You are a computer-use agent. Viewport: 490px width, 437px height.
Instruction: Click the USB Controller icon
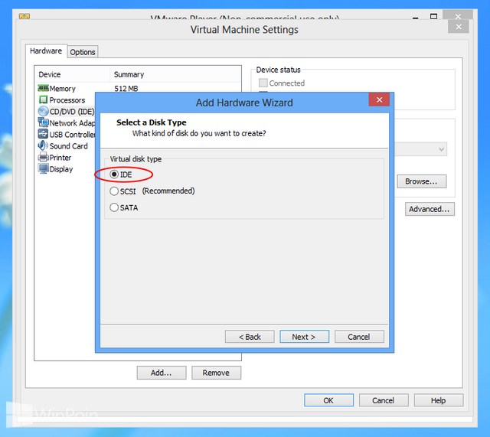[43, 134]
